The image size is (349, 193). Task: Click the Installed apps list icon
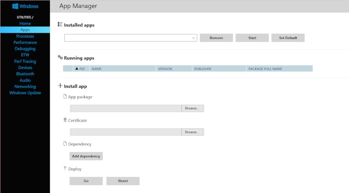point(60,24)
